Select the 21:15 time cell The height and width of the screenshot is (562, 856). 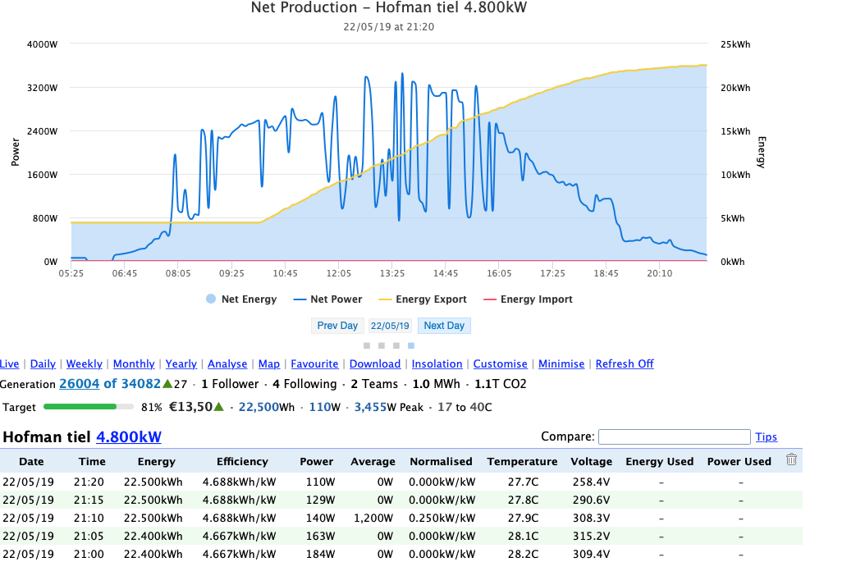[89, 500]
